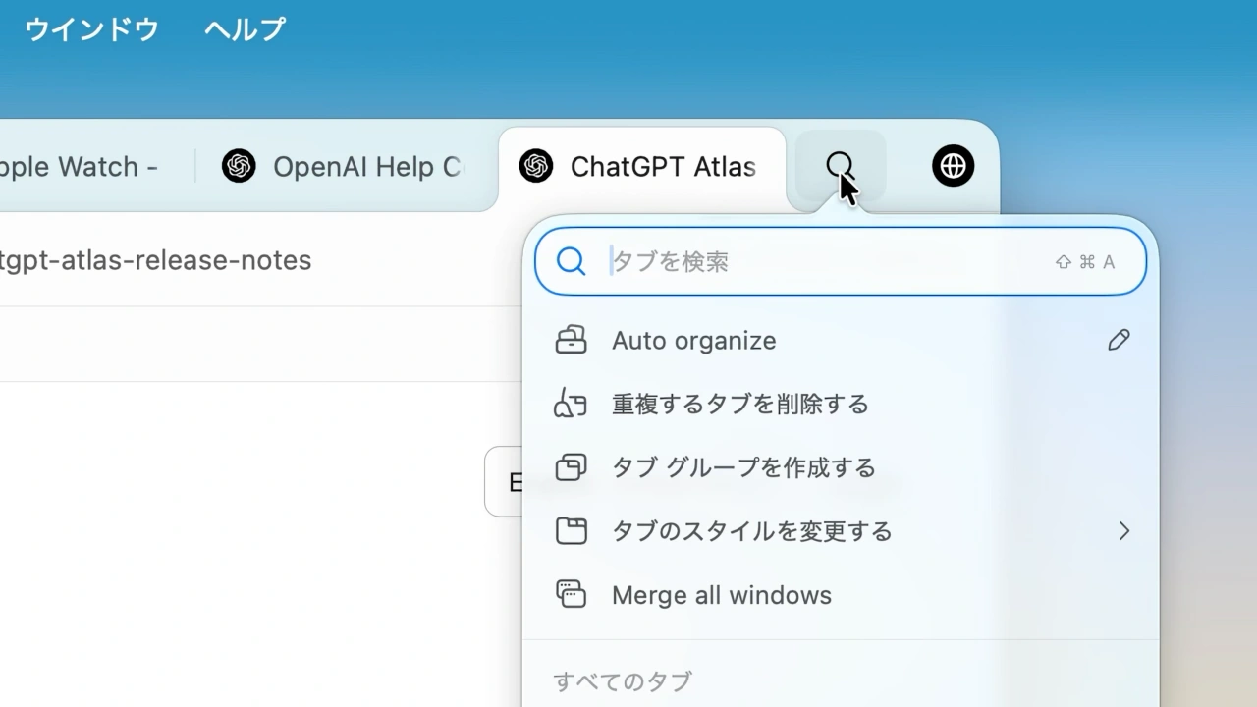Click the pencil icon next to Auto organize
1257x707 pixels.
point(1119,340)
